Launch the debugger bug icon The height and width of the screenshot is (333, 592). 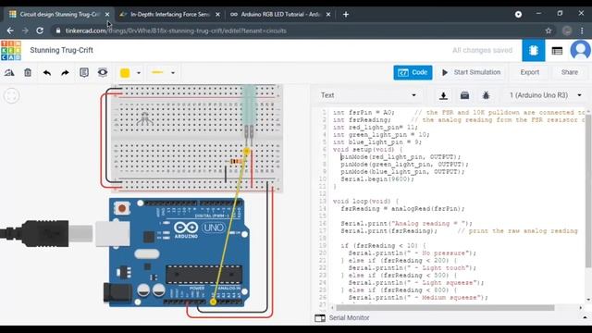tap(486, 95)
